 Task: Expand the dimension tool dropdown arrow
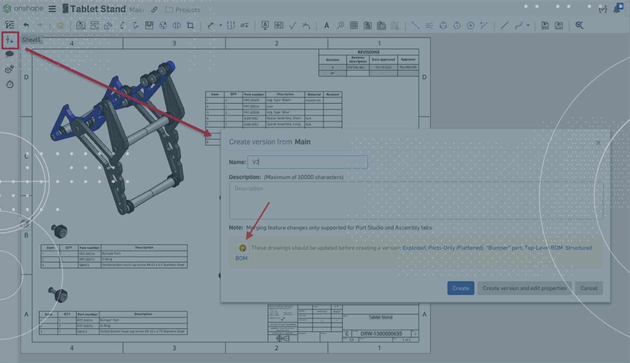click(x=220, y=26)
